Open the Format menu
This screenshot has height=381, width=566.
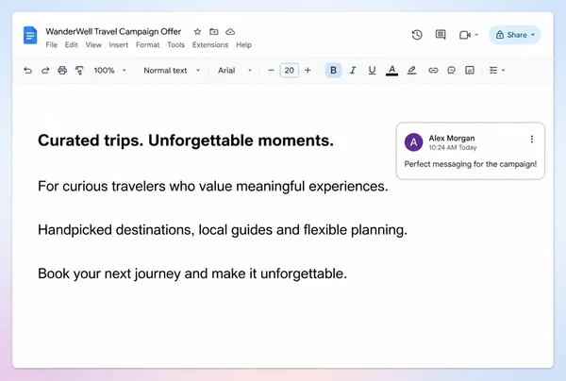point(148,45)
